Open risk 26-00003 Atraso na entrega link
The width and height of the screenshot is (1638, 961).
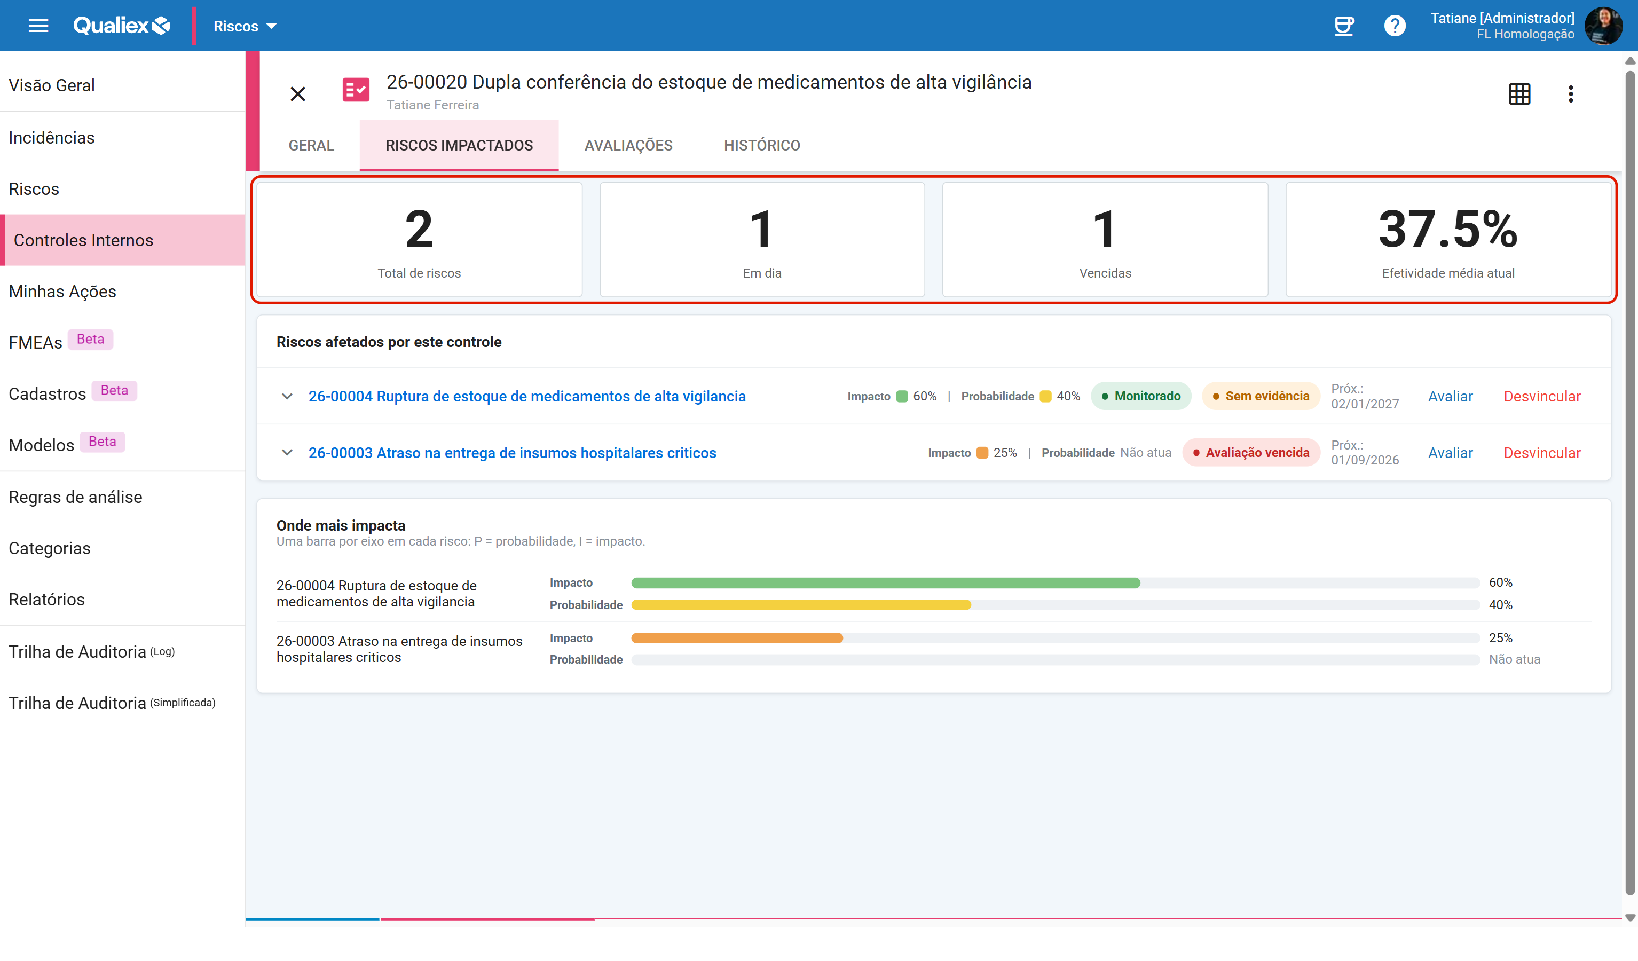tap(512, 453)
